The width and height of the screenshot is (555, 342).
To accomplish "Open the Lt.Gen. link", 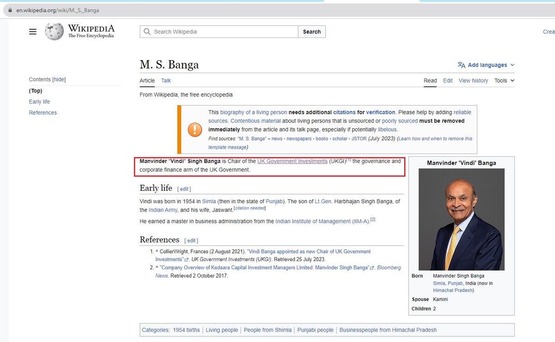I will (324, 201).
